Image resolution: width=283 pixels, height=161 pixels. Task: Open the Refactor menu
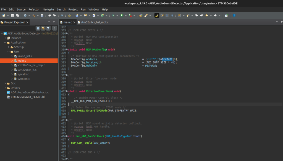point(34,9)
